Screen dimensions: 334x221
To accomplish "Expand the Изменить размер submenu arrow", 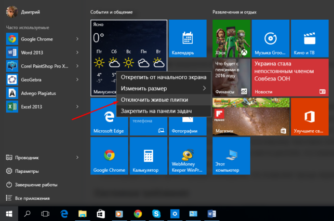I will coord(204,88).
